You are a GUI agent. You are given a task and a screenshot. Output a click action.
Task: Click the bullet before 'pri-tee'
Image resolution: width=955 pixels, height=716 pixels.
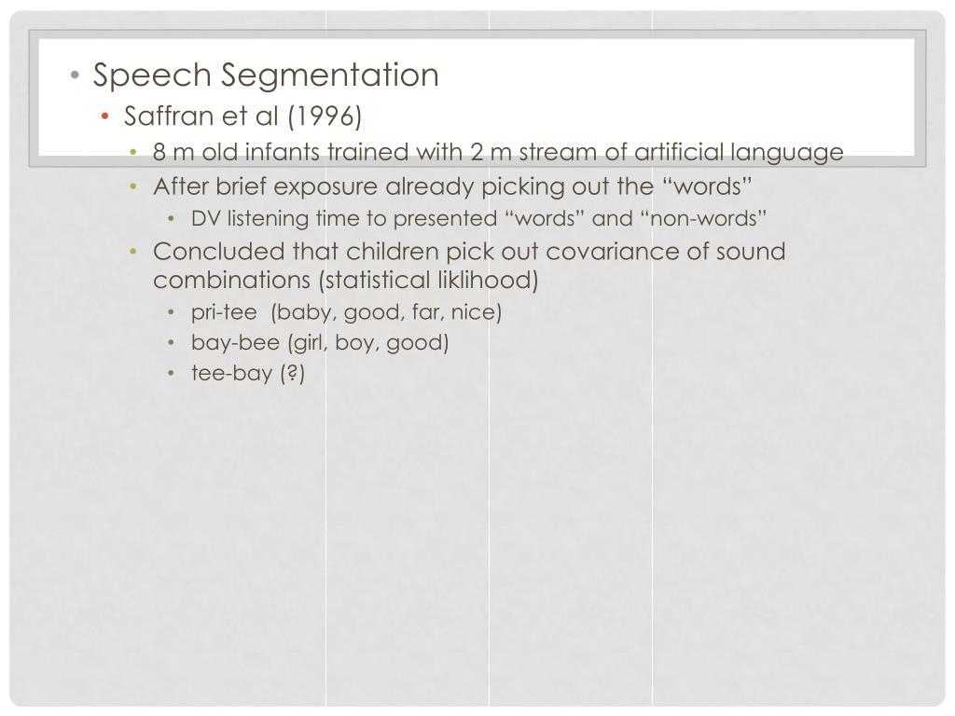172,313
